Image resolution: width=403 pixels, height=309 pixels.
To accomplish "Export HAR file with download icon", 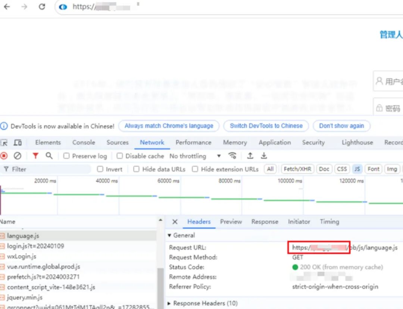I will tap(264, 156).
